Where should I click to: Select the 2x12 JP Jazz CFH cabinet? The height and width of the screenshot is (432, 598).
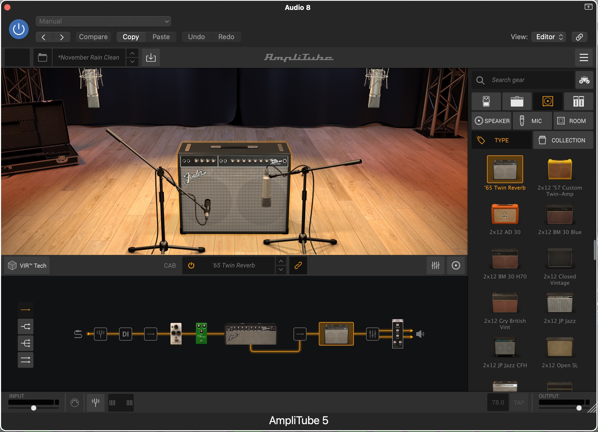point(505,347)
